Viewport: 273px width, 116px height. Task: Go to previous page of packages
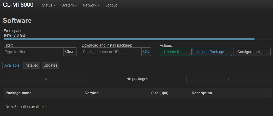(46, 79)
